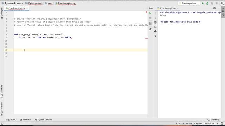Run Practicepython from the main toolbar
The width and height of the screenshot is (225, 126).
click(203, 3)
